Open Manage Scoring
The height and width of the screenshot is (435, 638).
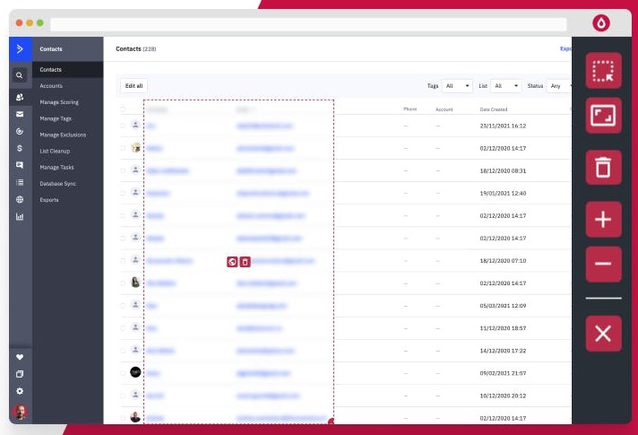point(59,102)
